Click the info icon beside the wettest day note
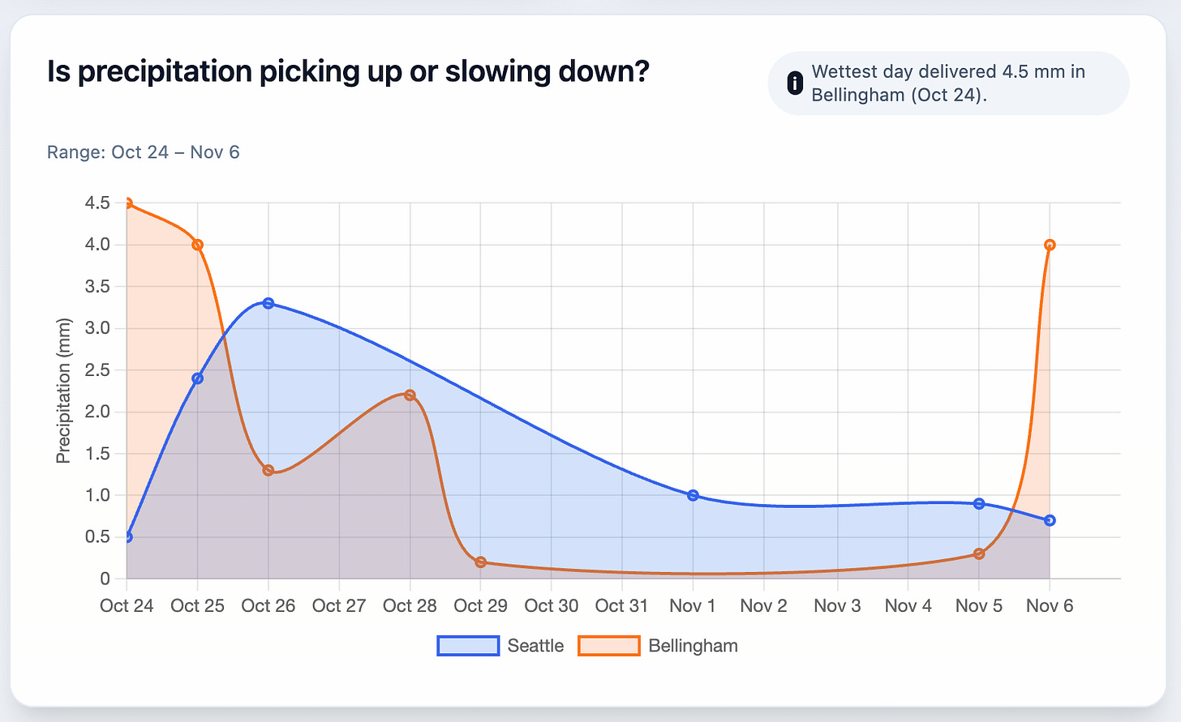 795,83
